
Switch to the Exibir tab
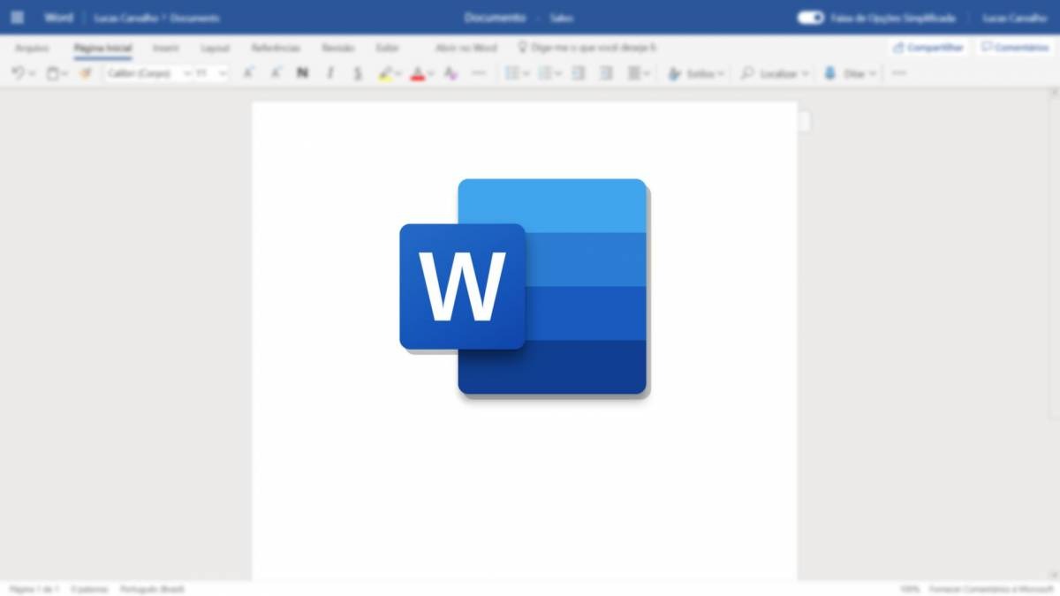tap(387, 48)
